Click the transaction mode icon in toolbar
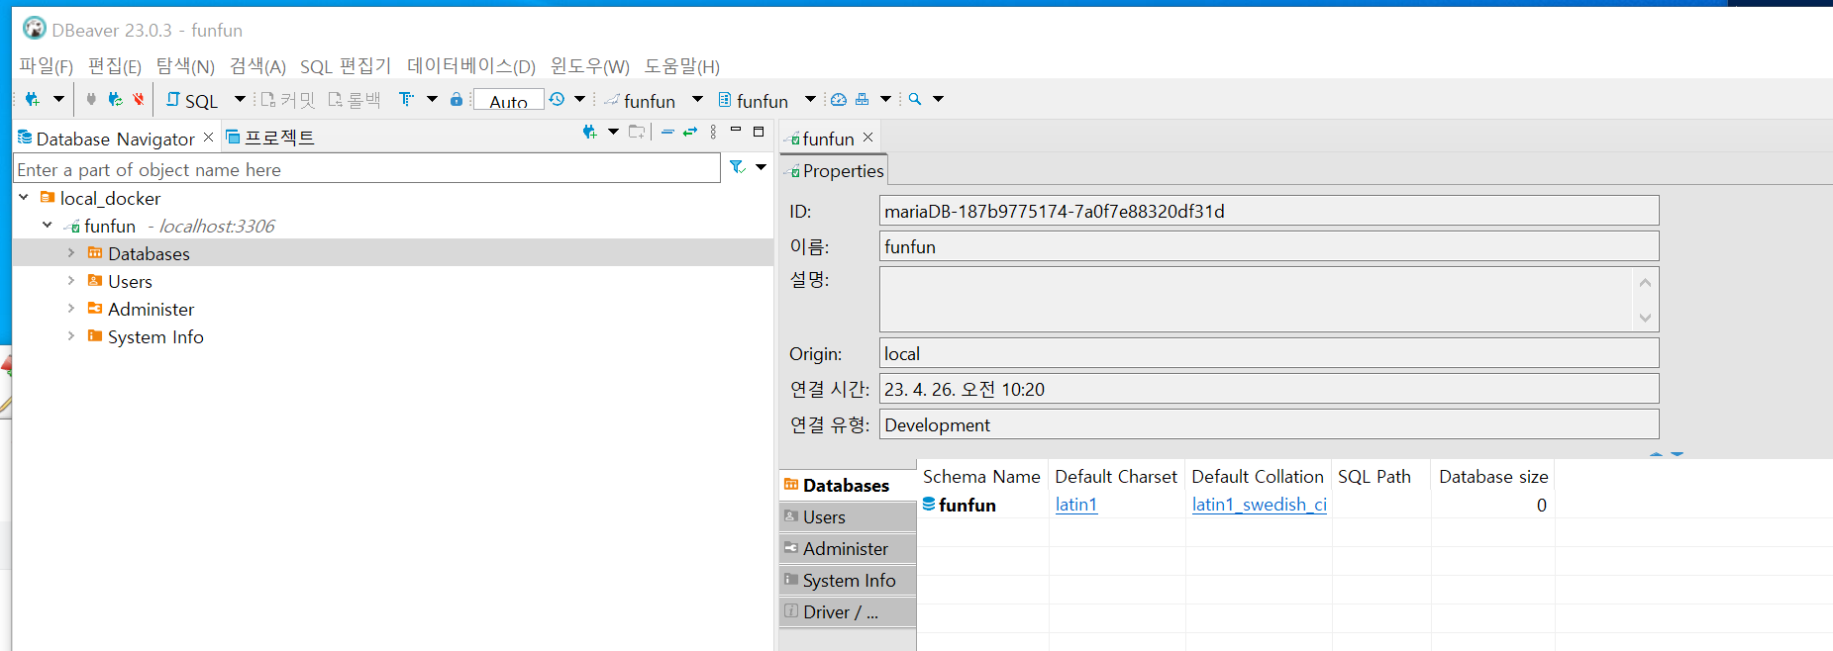This screenshot has width=1833, height=651. [406, 99]
